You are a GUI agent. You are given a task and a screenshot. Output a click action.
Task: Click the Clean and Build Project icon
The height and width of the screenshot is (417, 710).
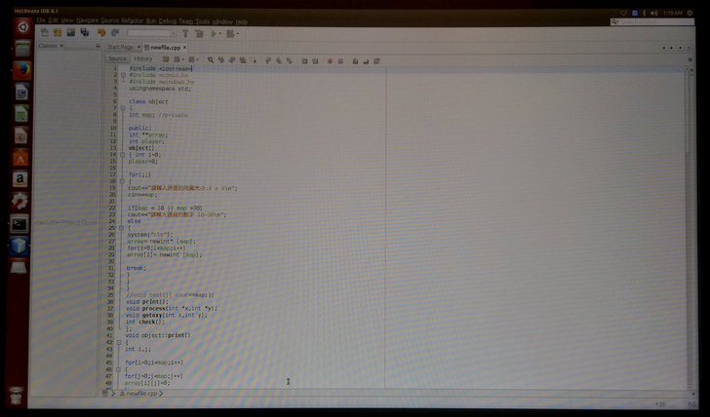(199, 33)
